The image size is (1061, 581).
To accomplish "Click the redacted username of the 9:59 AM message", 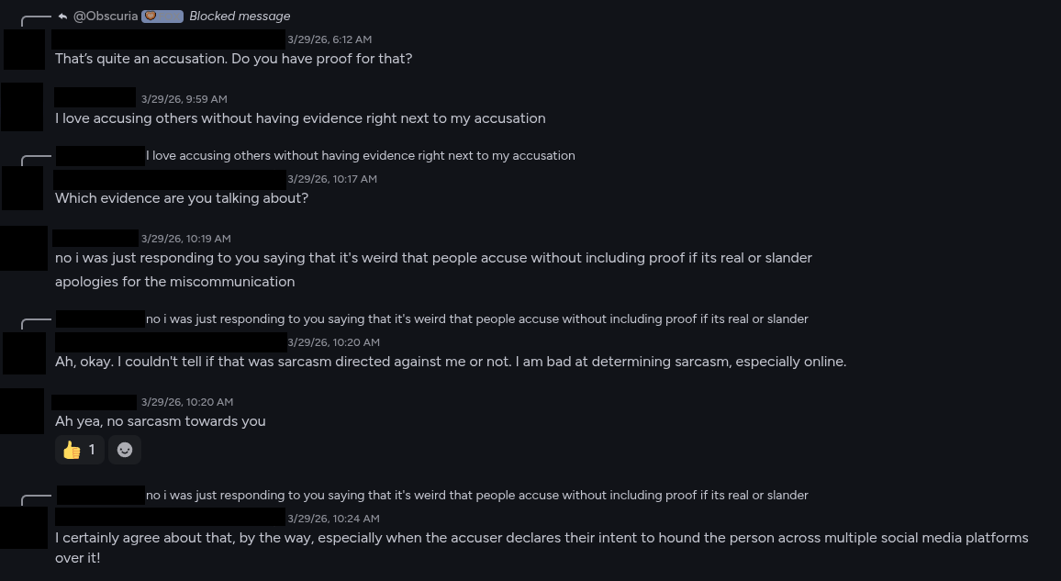I will tap(95, 96).
